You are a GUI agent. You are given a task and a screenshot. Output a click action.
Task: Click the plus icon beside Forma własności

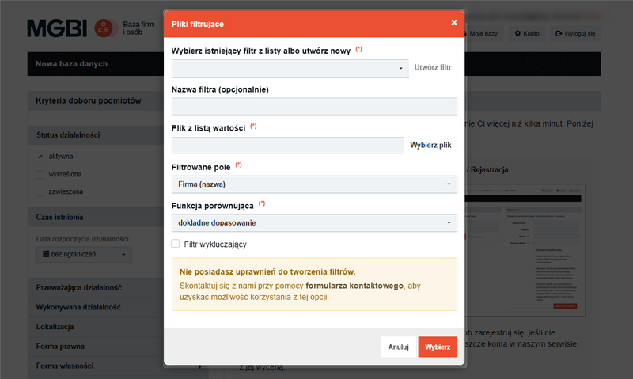tap(200, 366)
